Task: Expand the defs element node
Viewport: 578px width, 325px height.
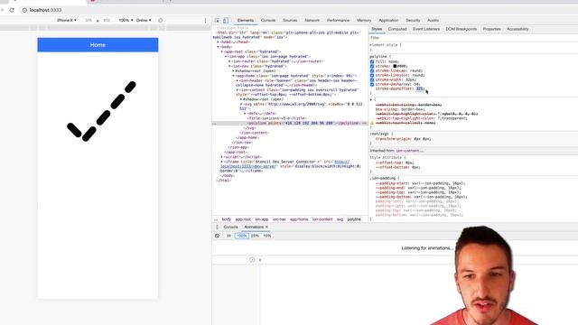Action: point(245,114)
